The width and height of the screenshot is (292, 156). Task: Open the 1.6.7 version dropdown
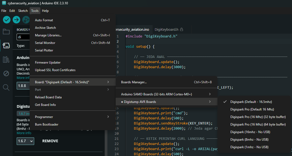[25, 141]
